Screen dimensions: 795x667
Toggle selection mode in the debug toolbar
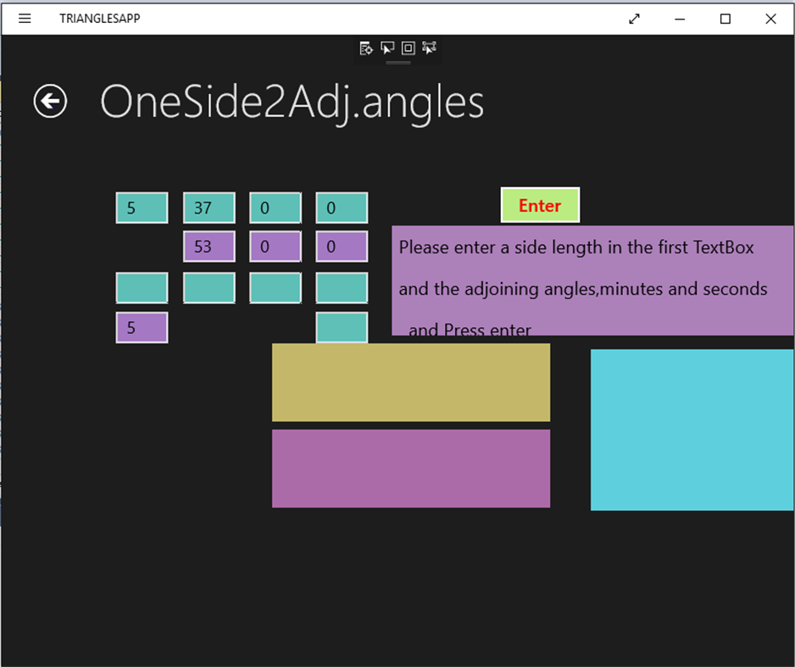tap(386, 48)
